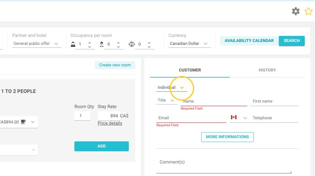Open the Individual customer type dropdown
This screenshot has height=176, width=315.
pos(171,88)
